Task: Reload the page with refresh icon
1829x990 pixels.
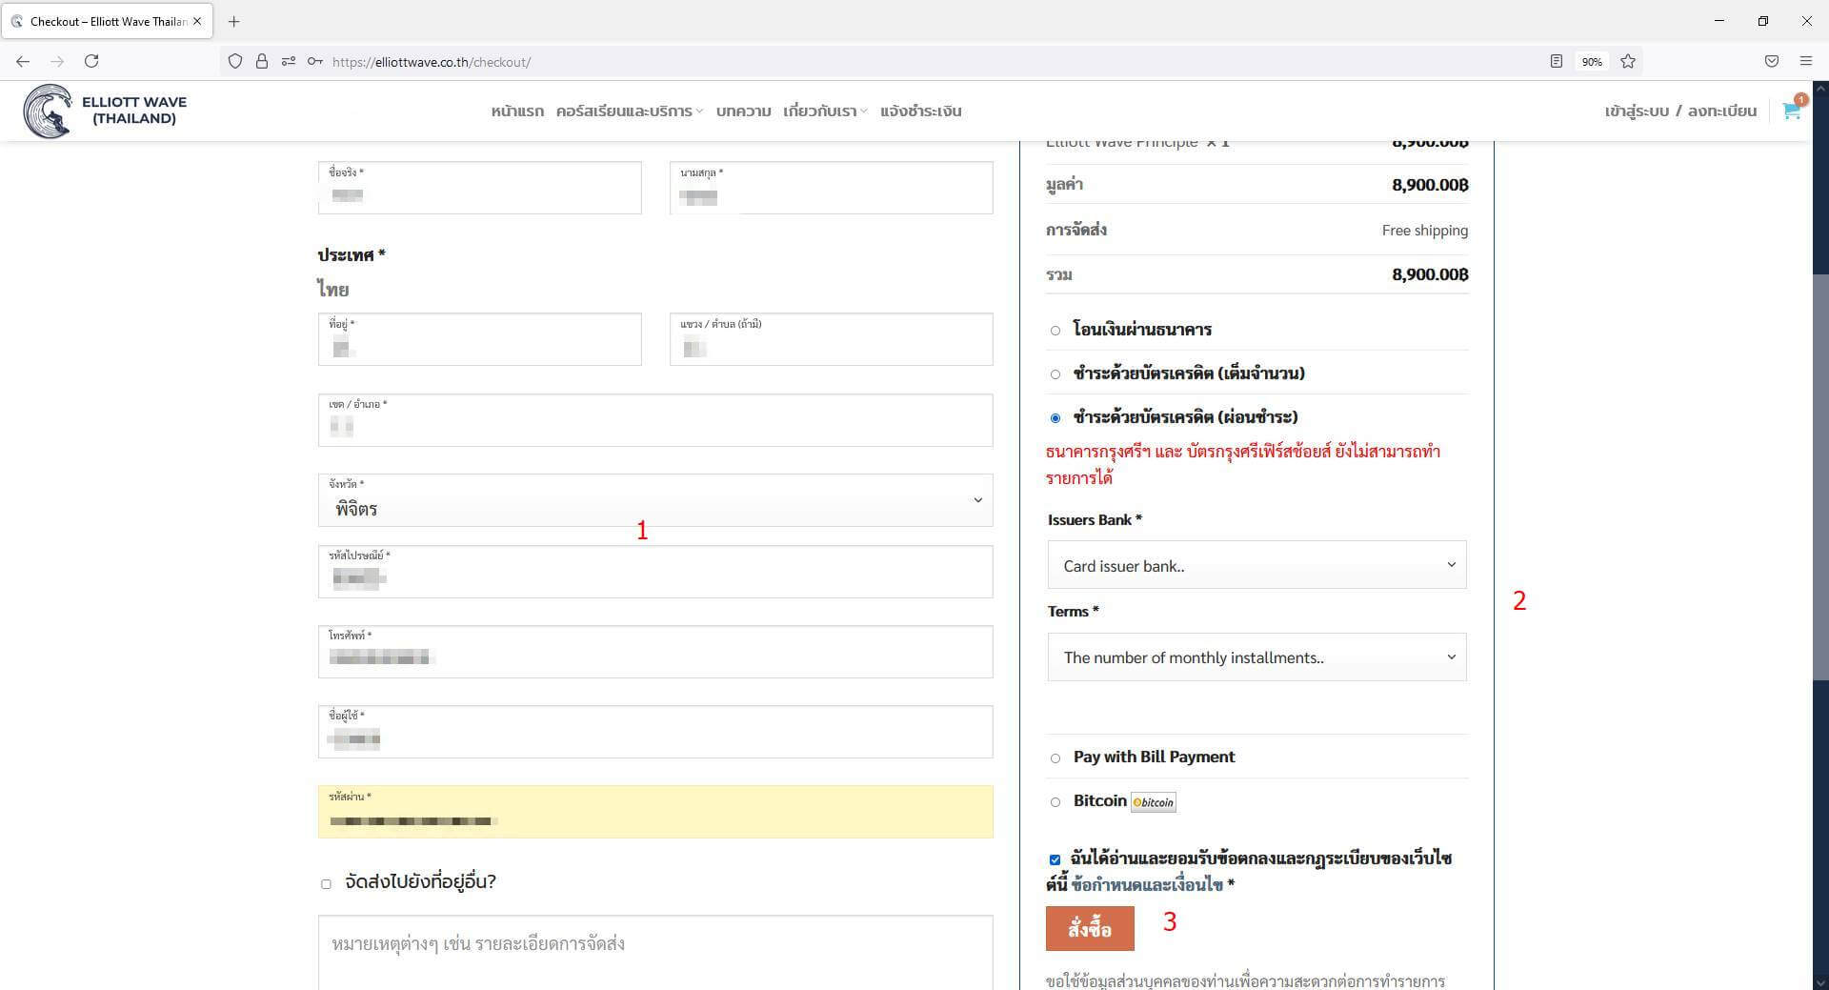Action: click(x=91, y=62)
